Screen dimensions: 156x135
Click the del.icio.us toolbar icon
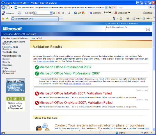(x=3, y=13)
